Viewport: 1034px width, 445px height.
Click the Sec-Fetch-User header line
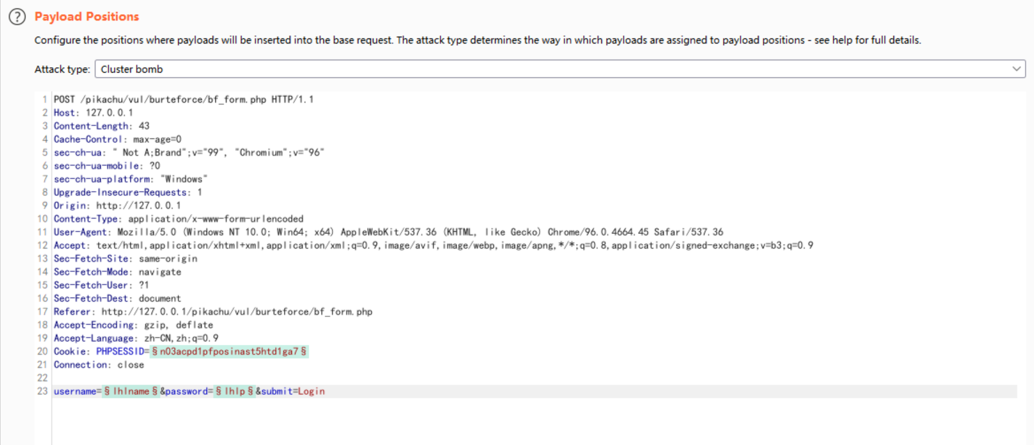102,285
